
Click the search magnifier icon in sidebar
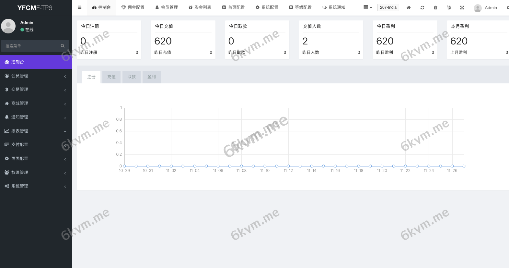tap(63, 46)
